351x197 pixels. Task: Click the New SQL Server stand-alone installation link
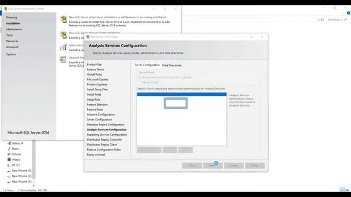(118, 17)
